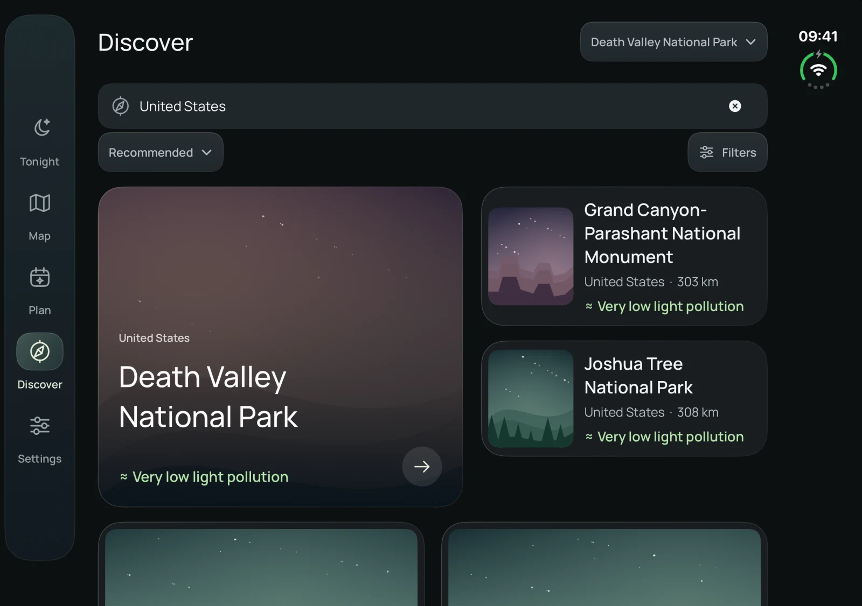862x606 pixels.
Task: Click the Settings tab label
Action: (x=40, y=459)
